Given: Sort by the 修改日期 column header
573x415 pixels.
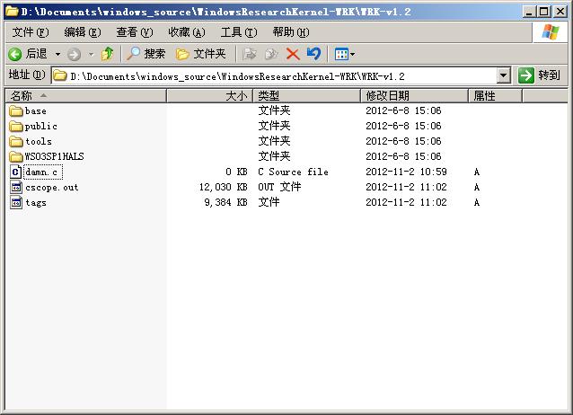Looking at the screenshot, I should [414, 96].
